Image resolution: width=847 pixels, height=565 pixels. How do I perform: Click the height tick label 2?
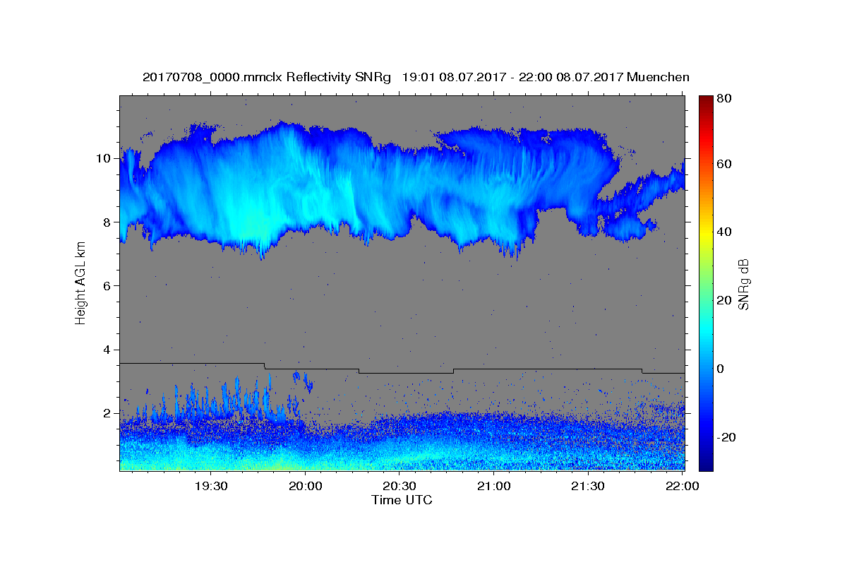tap(107, 413)
